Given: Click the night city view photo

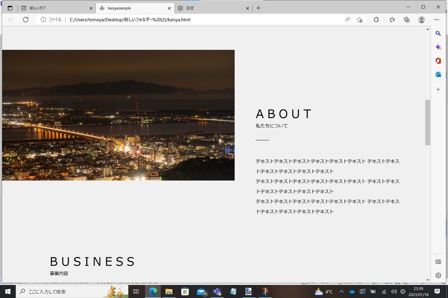Looking at the screenshot, I should pos(118,115).
